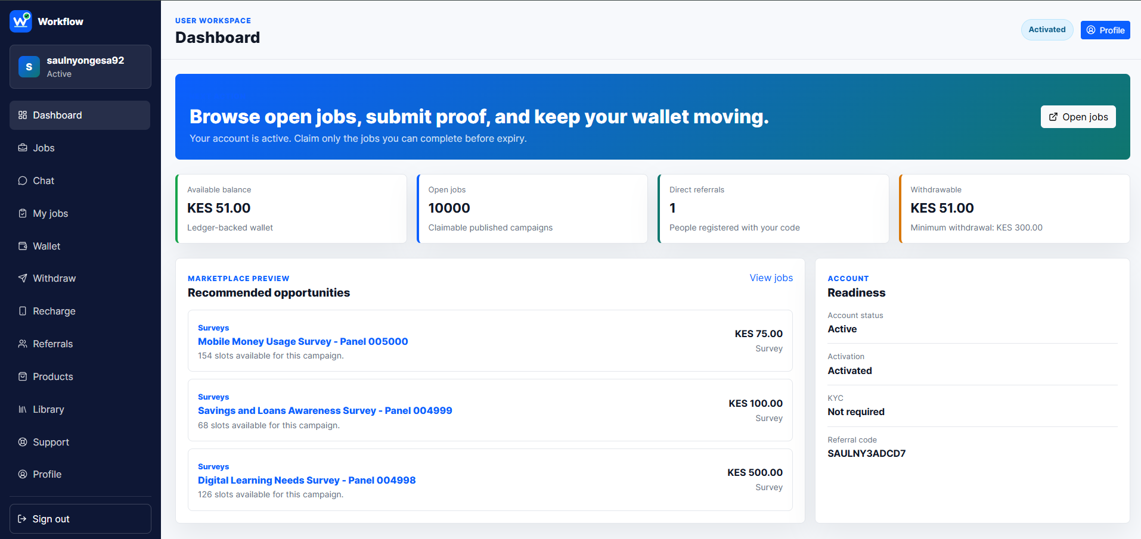Image resolution: width=1141 pixels, height=539 pixels.
Task: Click the 'Not required' KYC value
Action: 856,412
